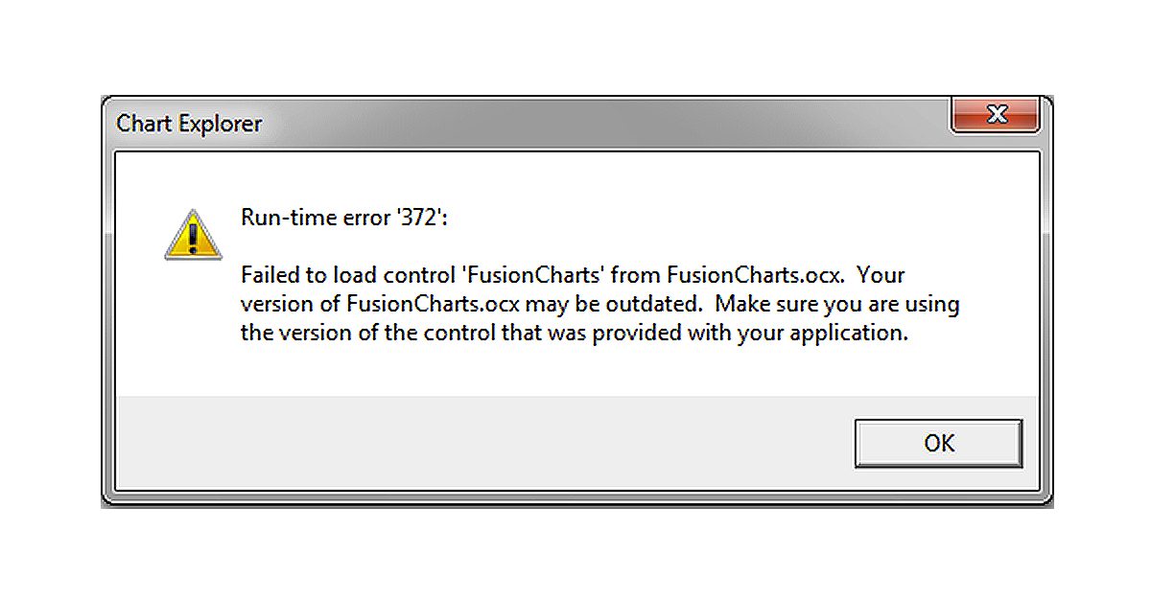Click the Chart Explorer title text
Image resolution: width=1151 pixels, height=601 pixels.
pyautogui.click(x=187, y=123)
